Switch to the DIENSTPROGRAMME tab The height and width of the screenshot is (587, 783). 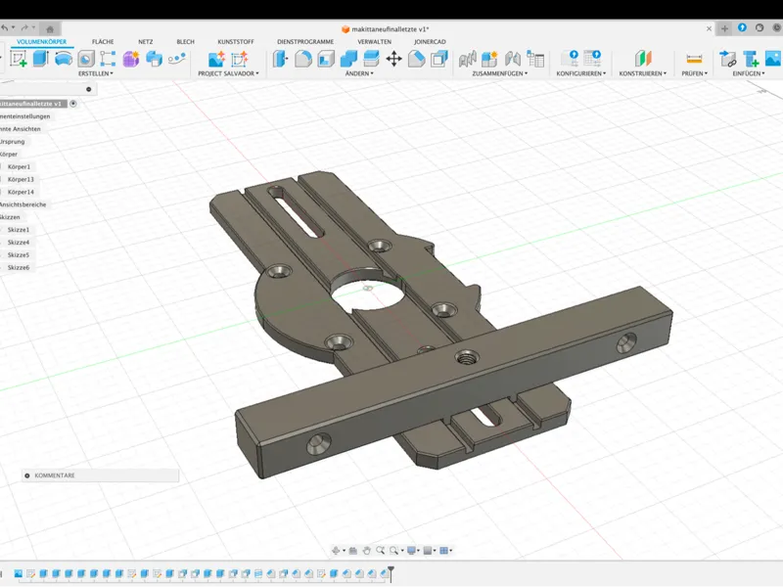[x=305, y=42]
